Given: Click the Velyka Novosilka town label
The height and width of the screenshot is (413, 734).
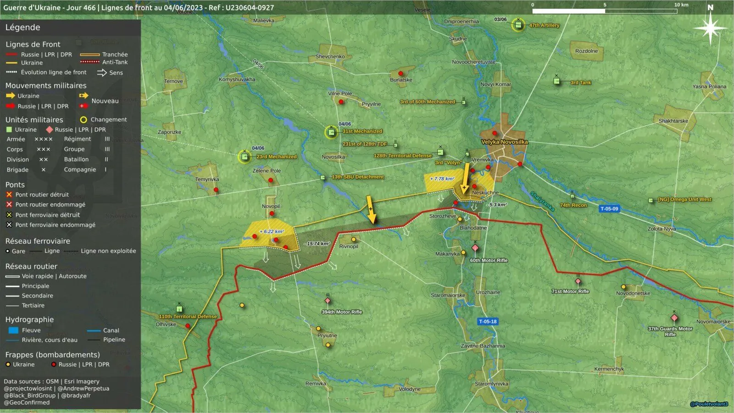Looking at the screenshot, I should point(504,142).
